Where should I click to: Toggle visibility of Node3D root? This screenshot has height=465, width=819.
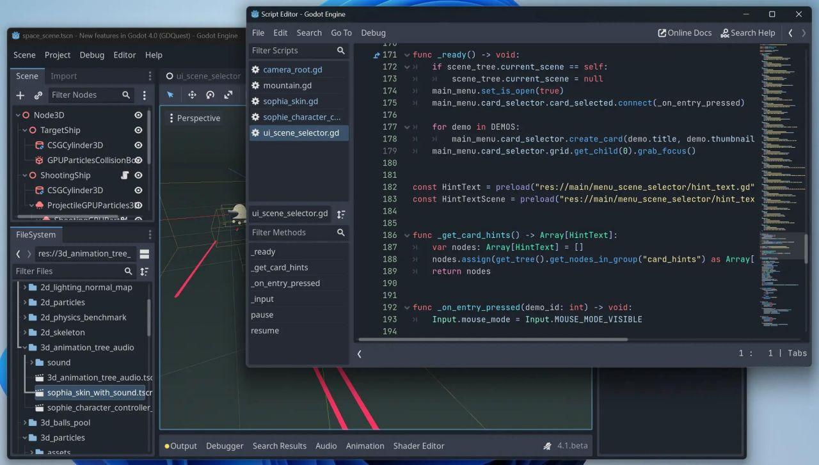pyautogui.click(x=138, y=115)
